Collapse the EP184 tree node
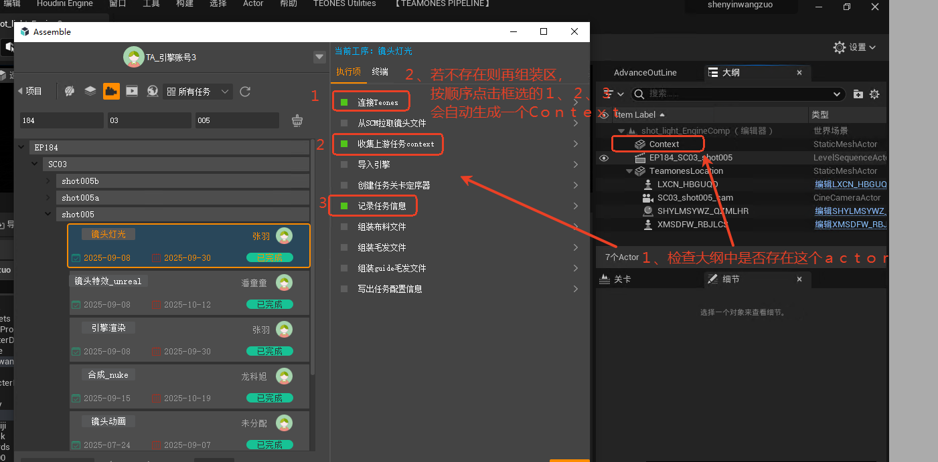 click(23, 147)
